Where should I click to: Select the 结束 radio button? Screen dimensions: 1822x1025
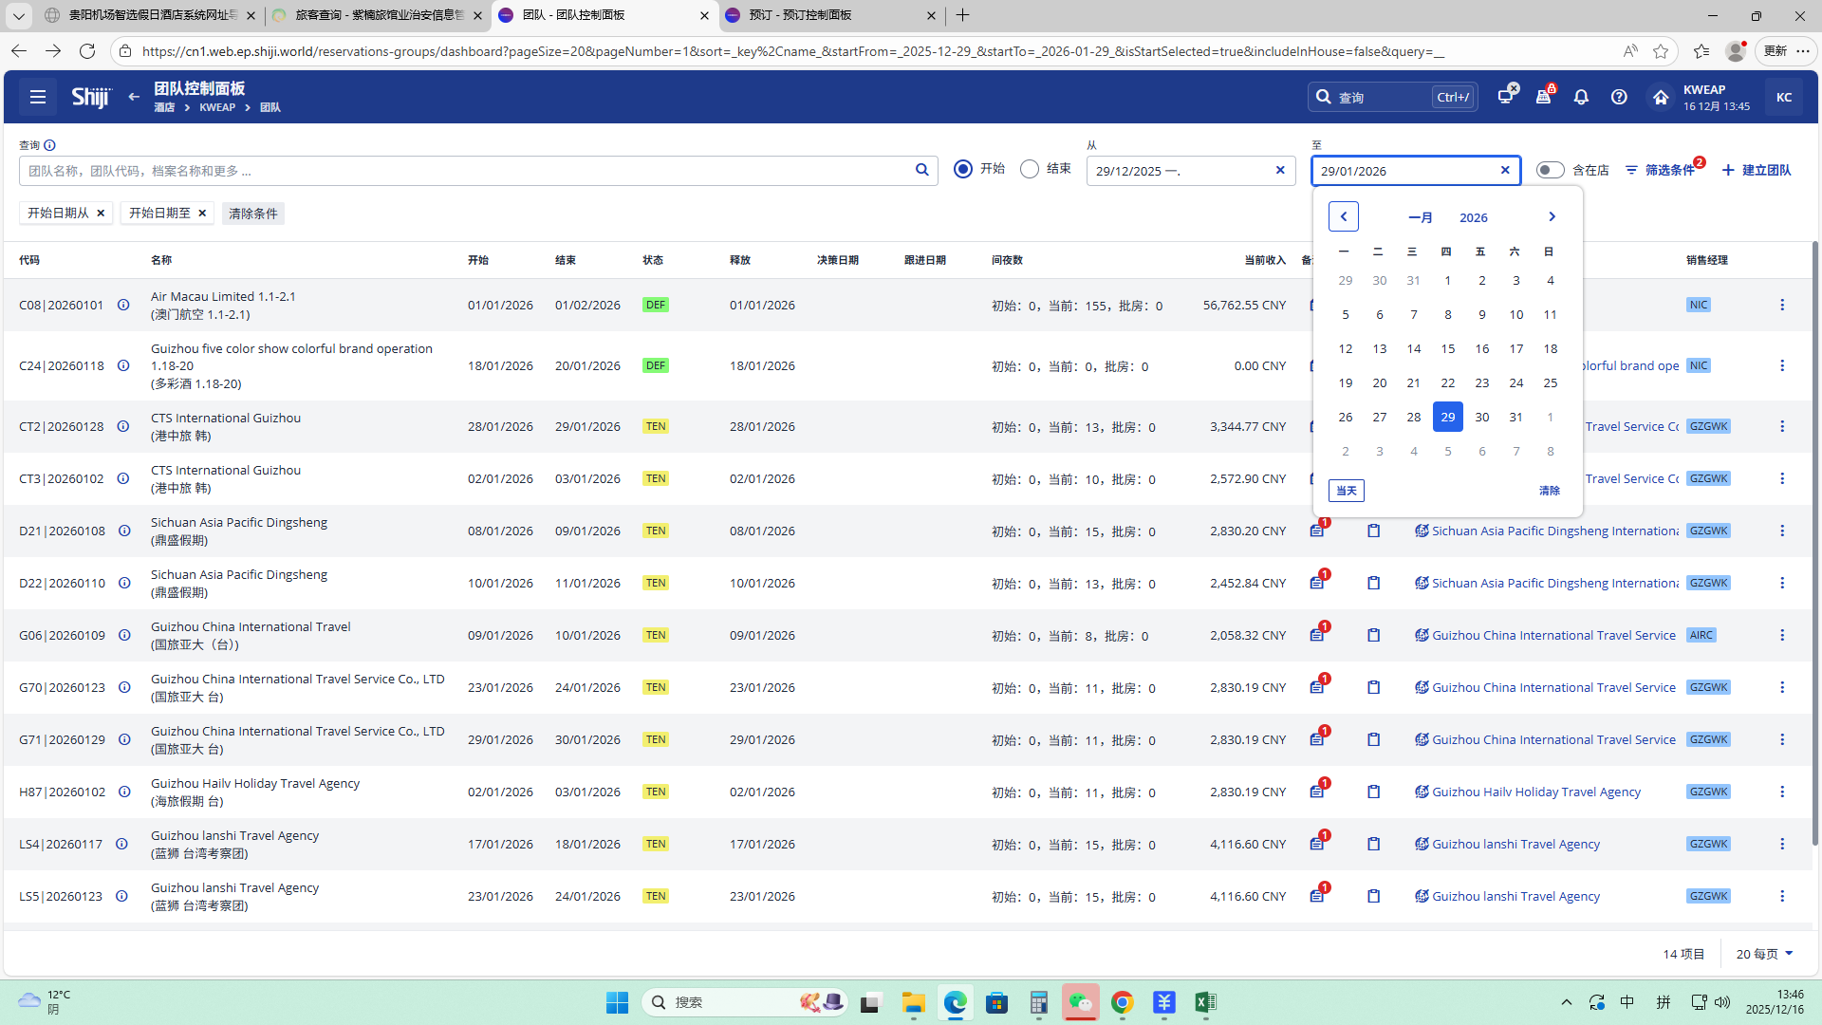pos(1030,169)
